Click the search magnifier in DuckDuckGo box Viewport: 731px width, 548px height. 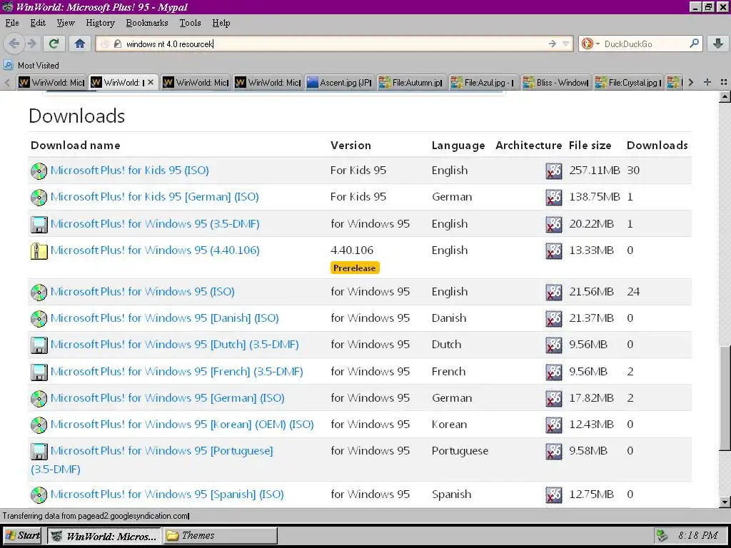point(694,44)
